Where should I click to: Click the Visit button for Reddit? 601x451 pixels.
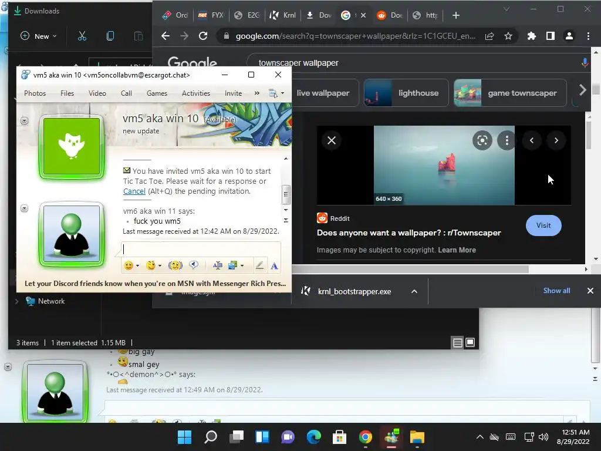543,225
